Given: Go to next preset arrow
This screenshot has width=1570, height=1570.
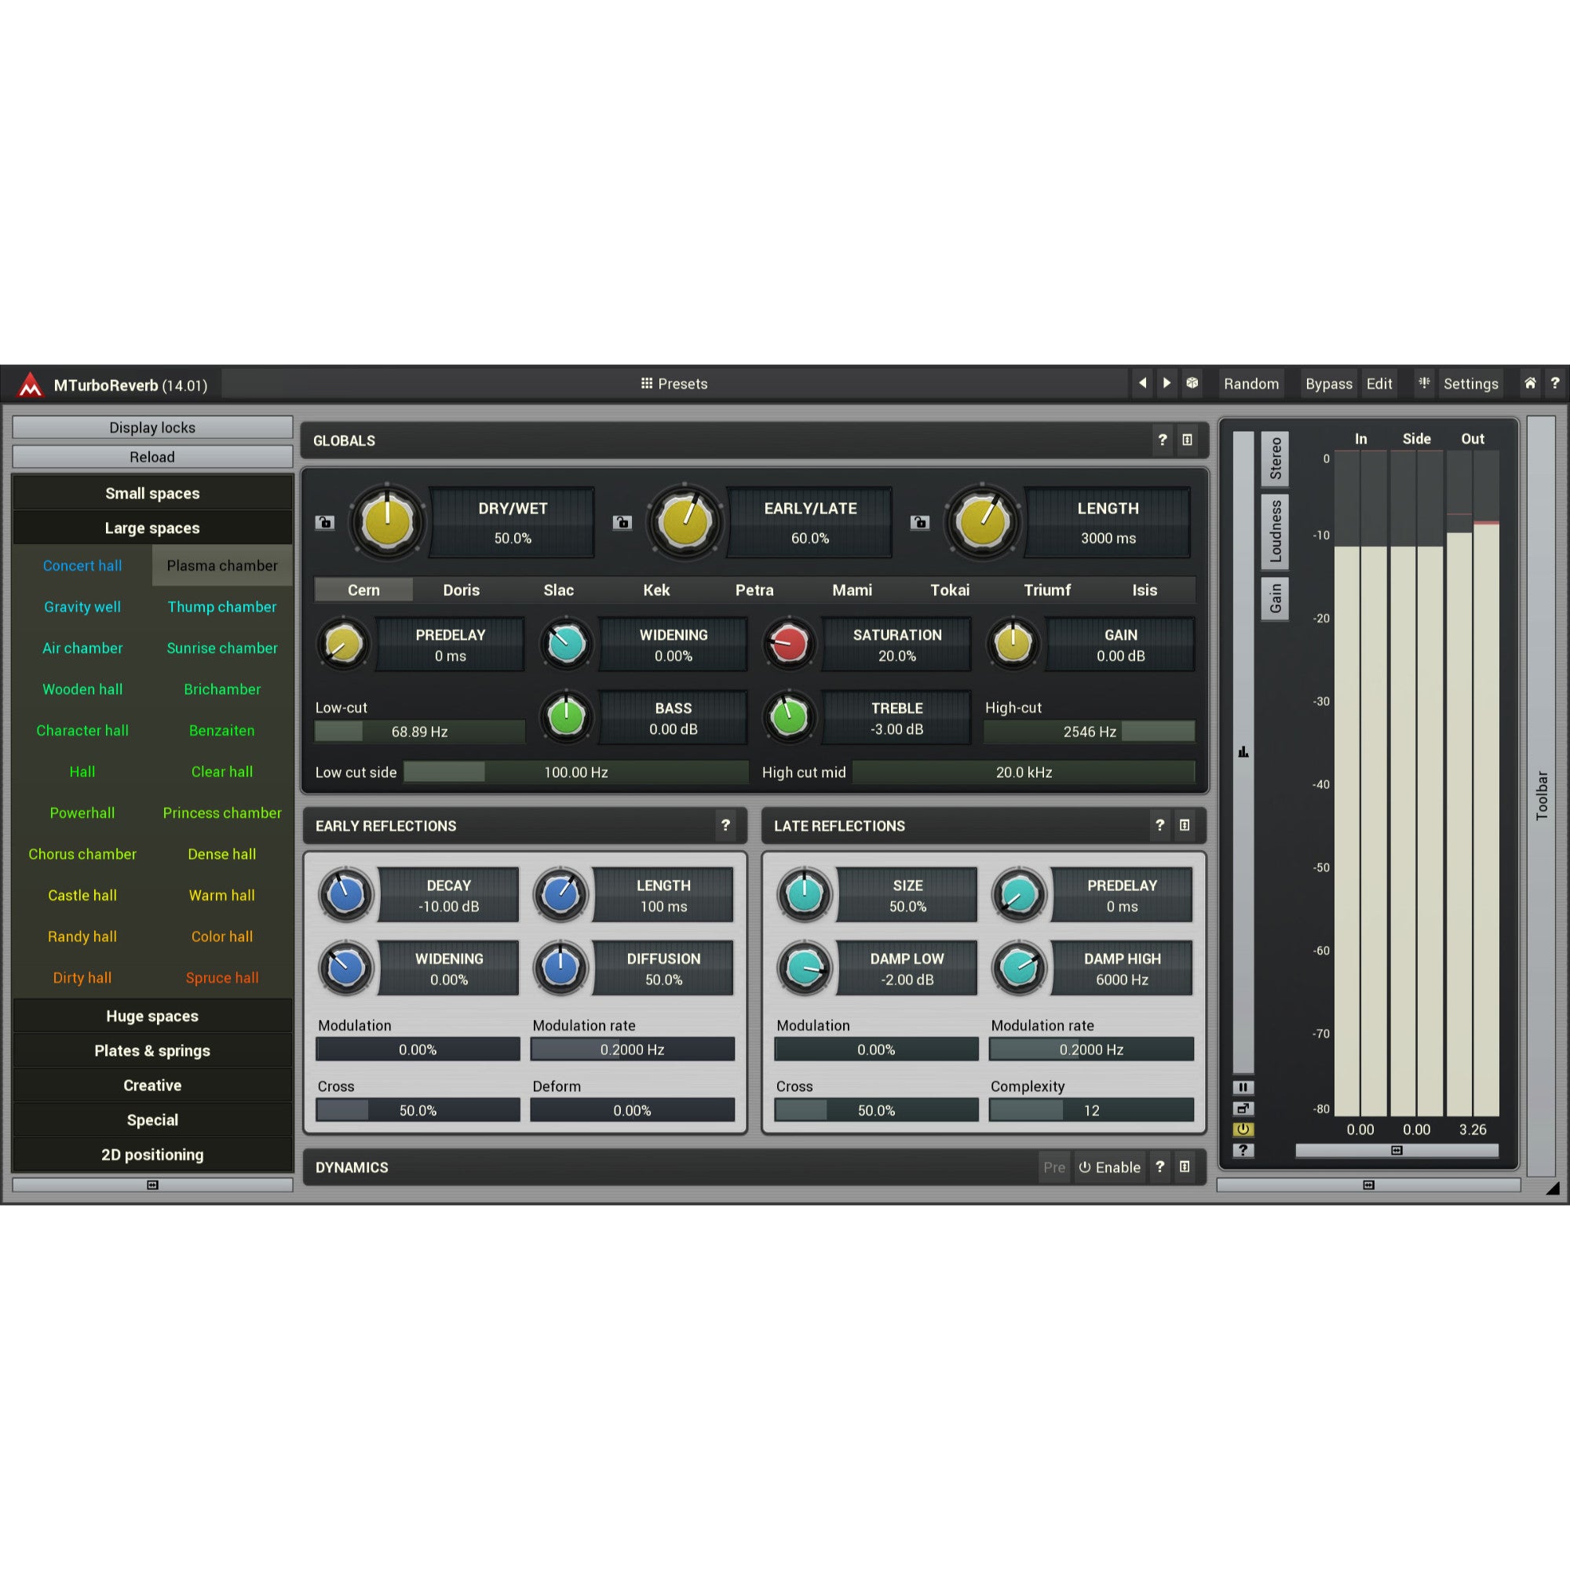Looking at the screenshot, I should click(x=1167, y=383).
